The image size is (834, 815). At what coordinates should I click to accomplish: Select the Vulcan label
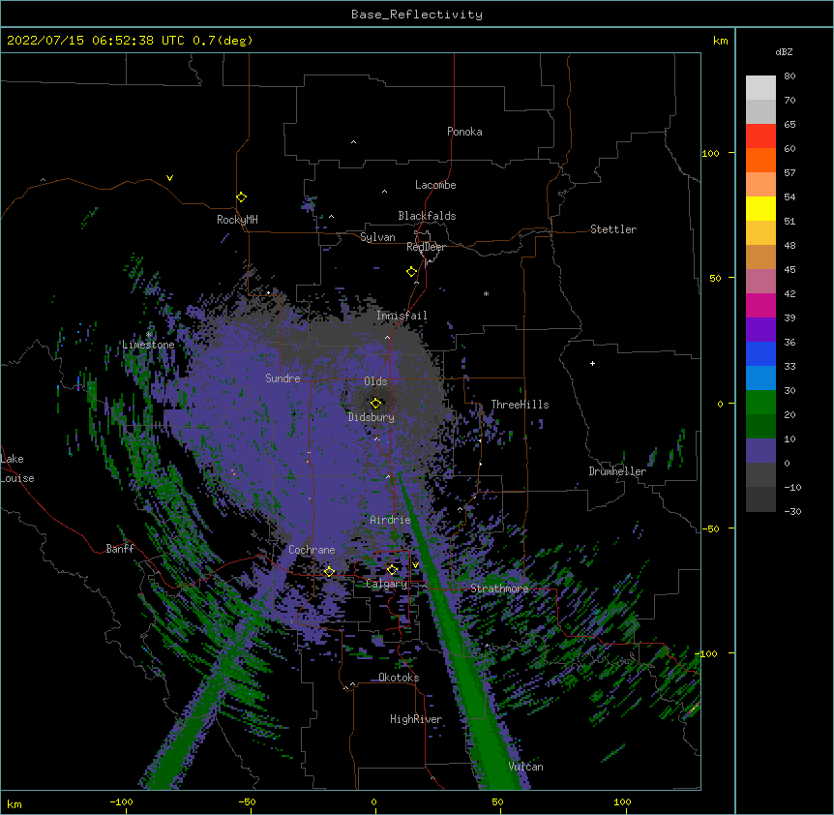pos(525,767)
